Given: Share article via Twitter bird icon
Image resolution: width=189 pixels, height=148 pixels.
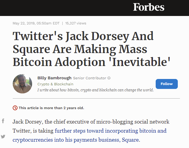Looking at the screenshot, I should [x=3, y=137].
